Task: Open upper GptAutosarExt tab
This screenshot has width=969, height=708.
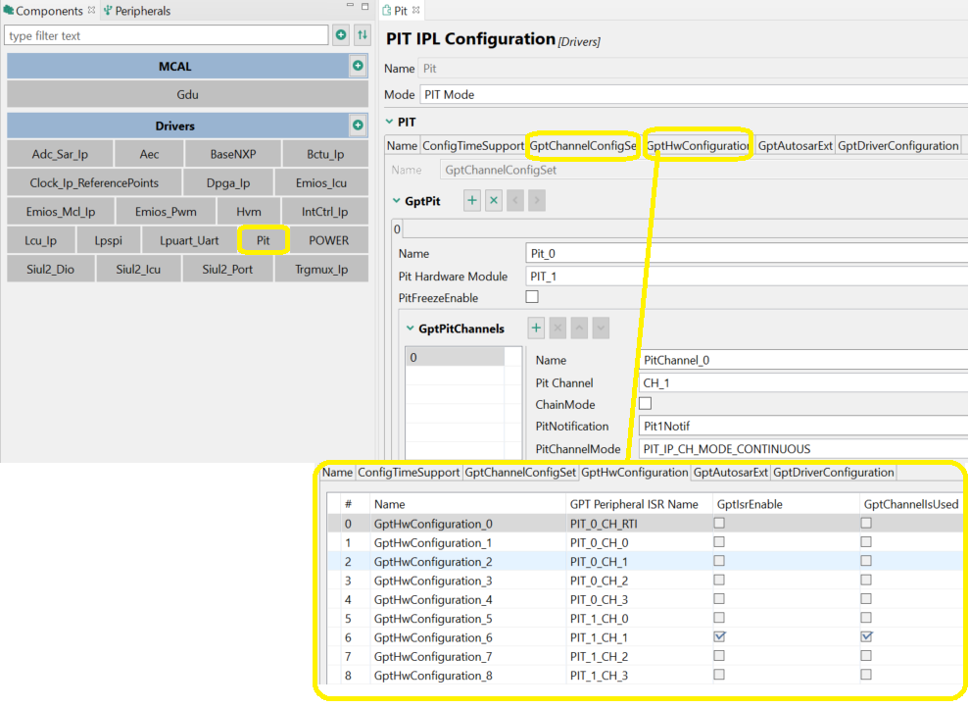Action: pos(796,146)
